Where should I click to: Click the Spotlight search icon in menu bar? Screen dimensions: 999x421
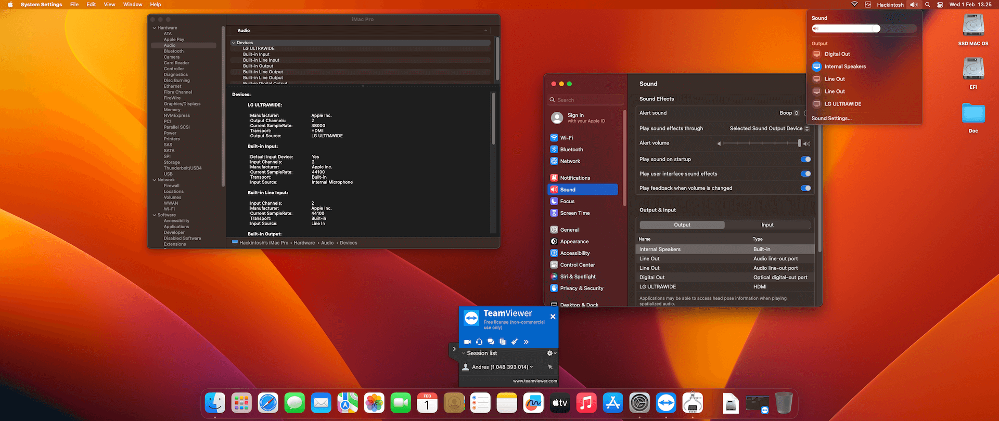pyautogui.click(x=927, y=5)
